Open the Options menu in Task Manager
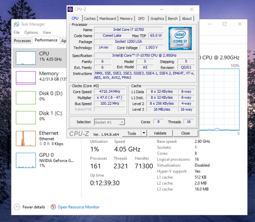 click(31, 33)
